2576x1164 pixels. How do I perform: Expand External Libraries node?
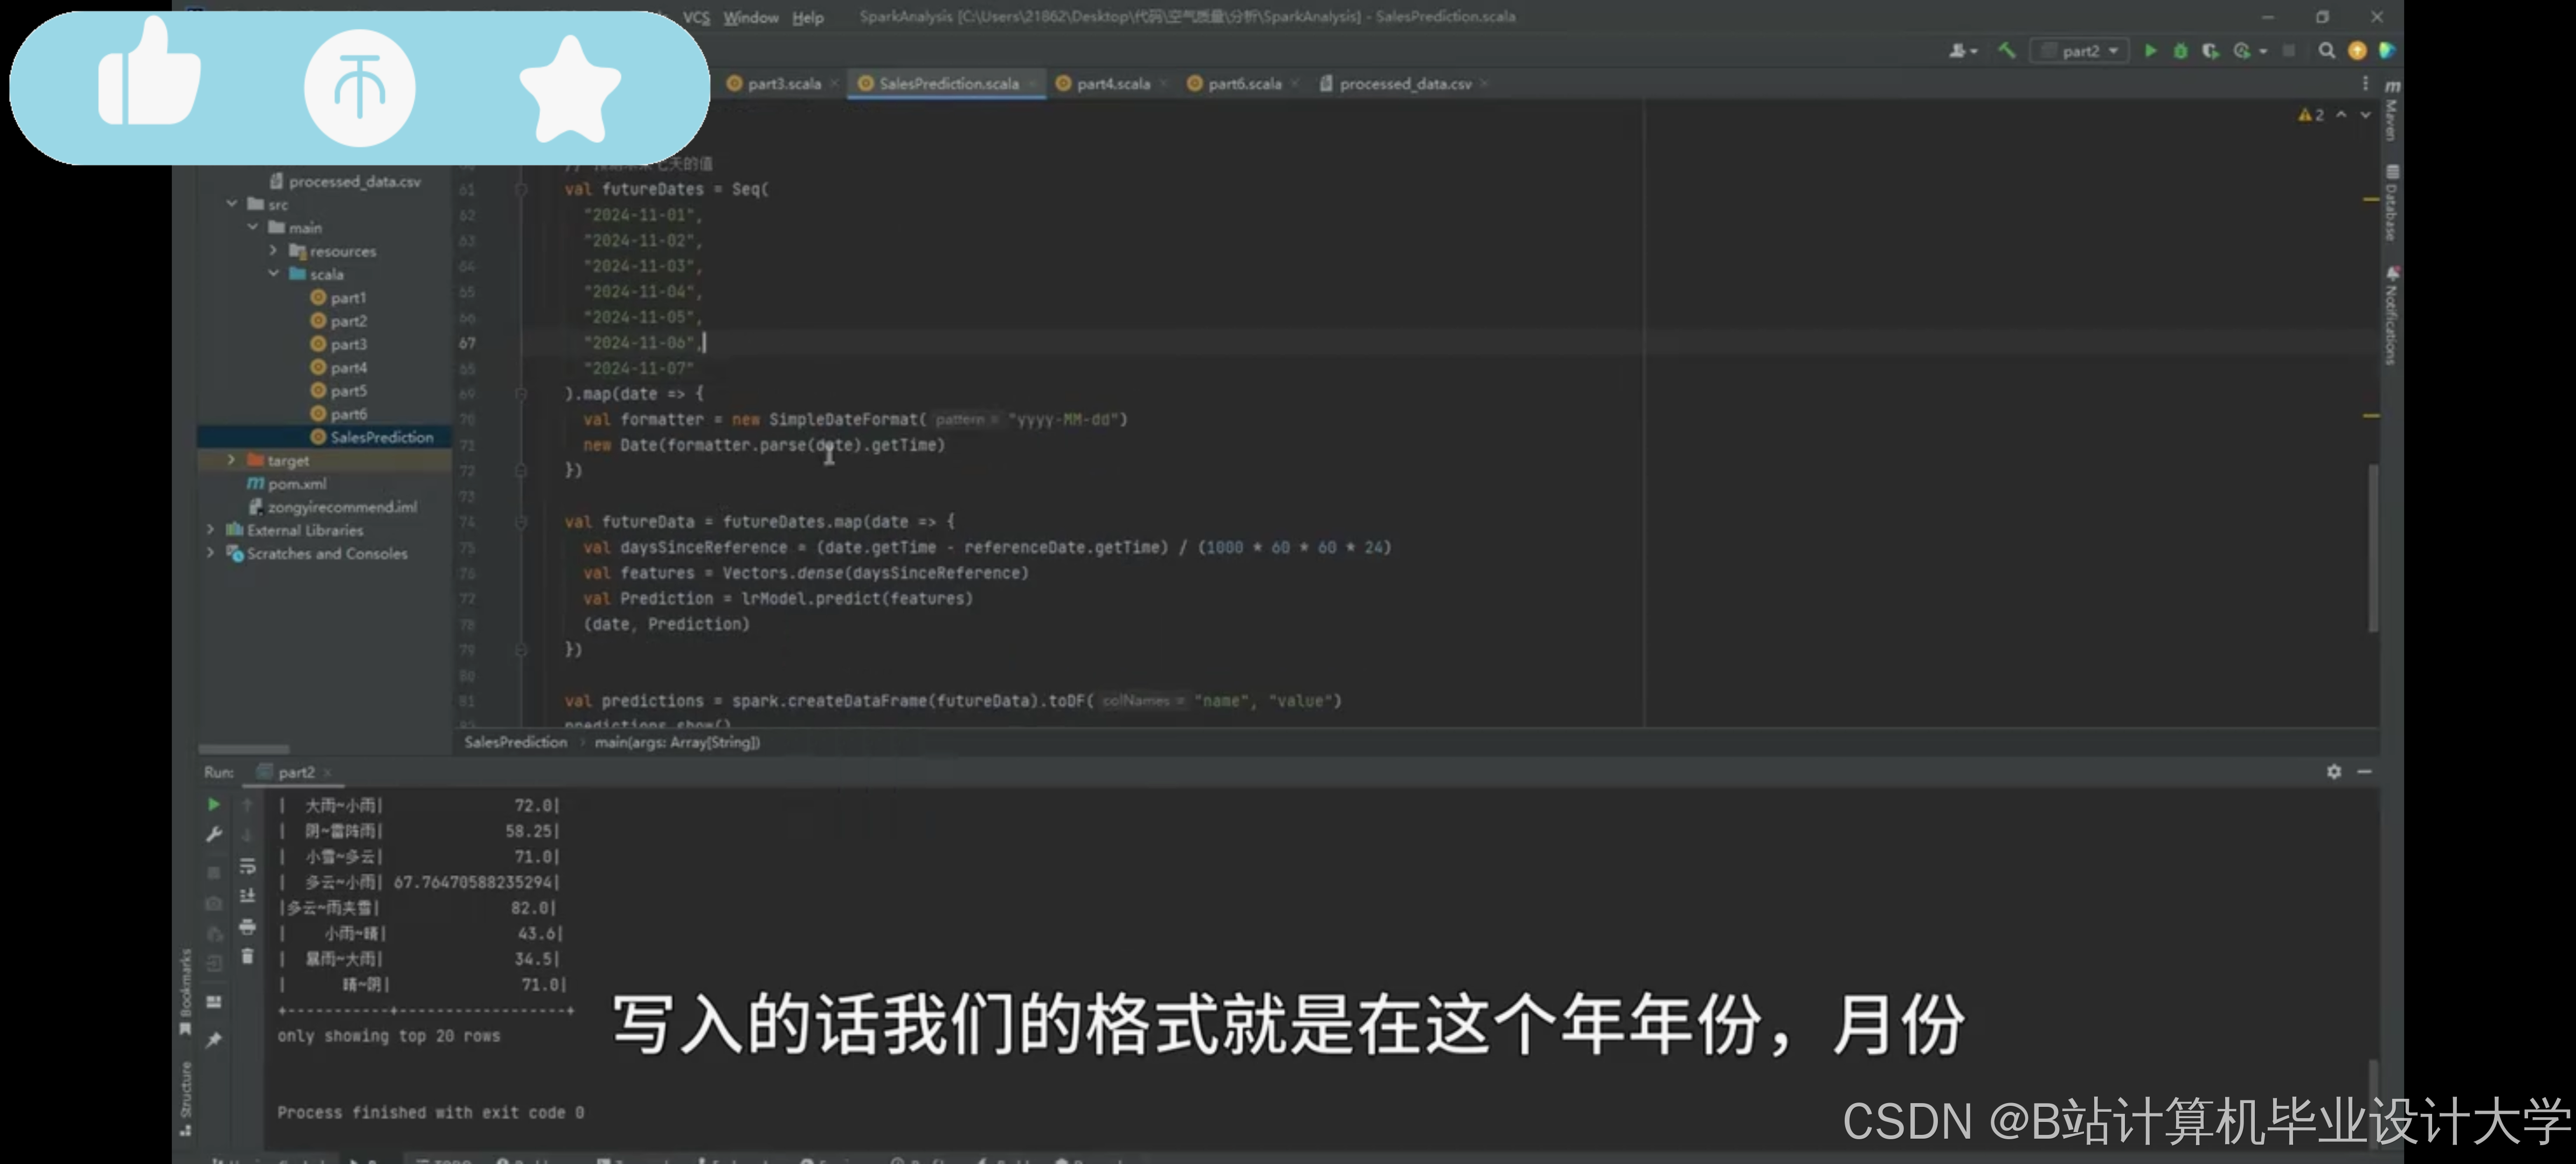(x=210, y=530)
